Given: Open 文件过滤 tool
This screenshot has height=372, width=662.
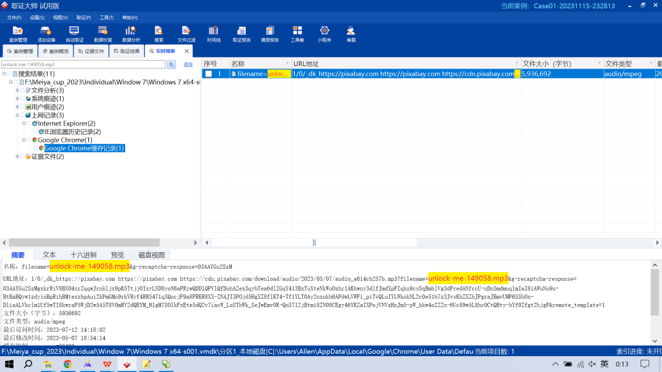Looking at the screenshot, I should [x=186, y=34].
